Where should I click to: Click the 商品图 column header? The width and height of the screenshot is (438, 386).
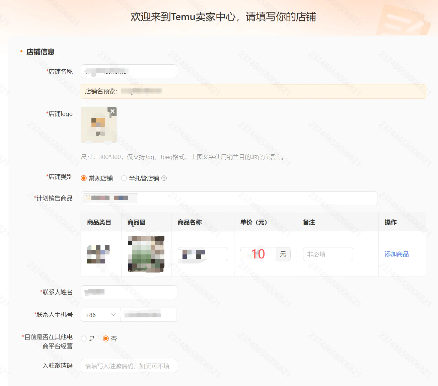(x=136, y=222)
